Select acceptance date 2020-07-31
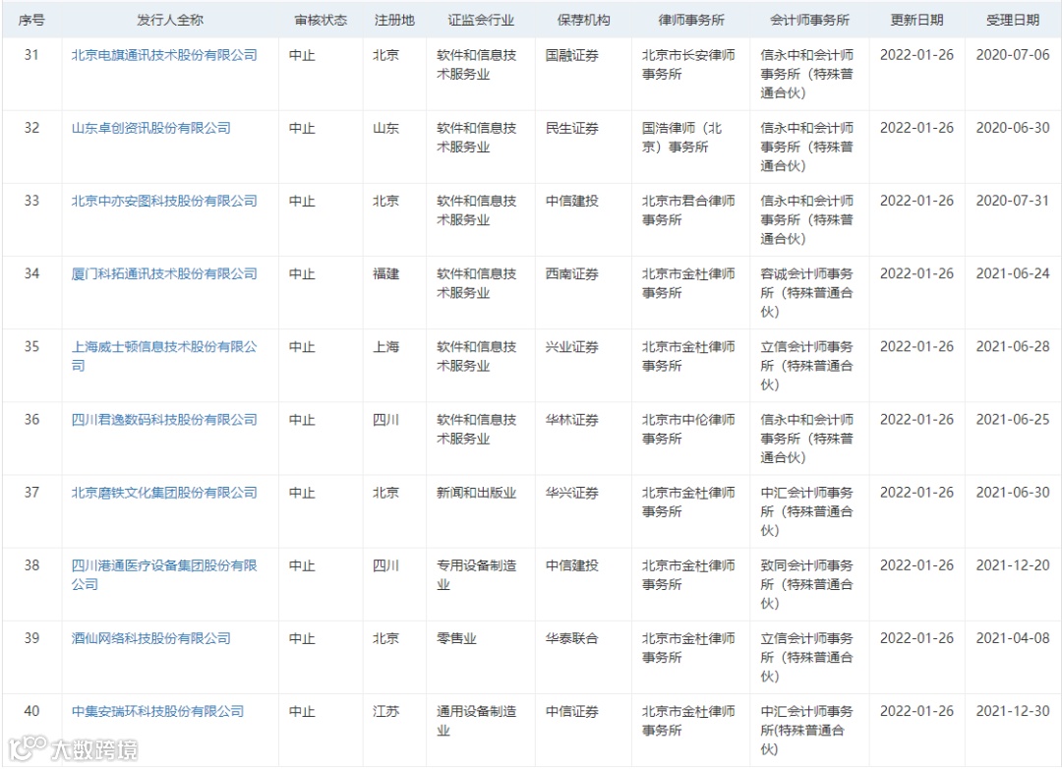This screenshot has width=1062, height=769. [1013, 202]
